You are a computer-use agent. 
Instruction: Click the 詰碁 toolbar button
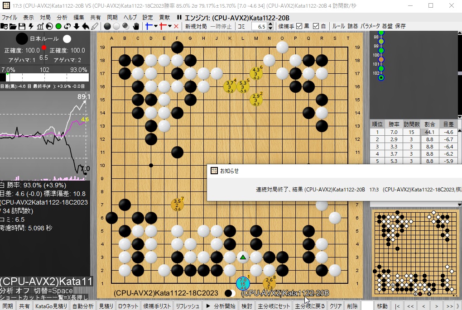[353, 26]
